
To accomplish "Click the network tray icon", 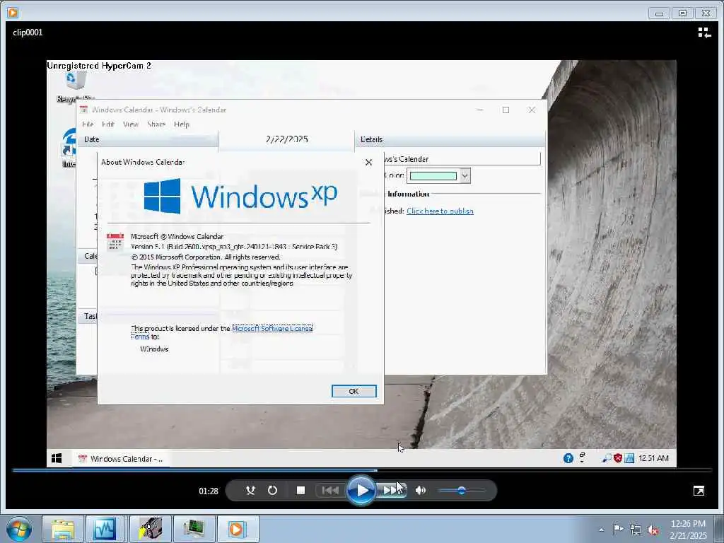I will 636,530.
